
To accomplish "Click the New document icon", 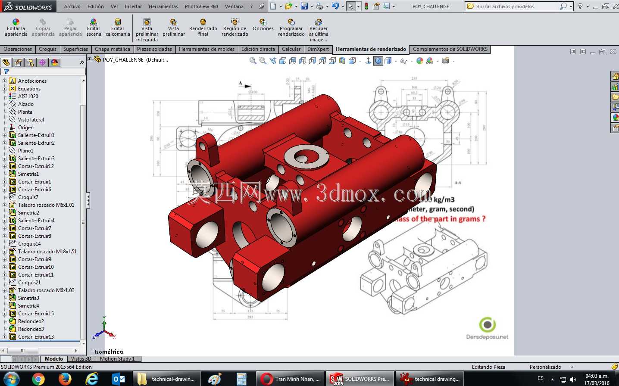I will [x=273, y=6].
